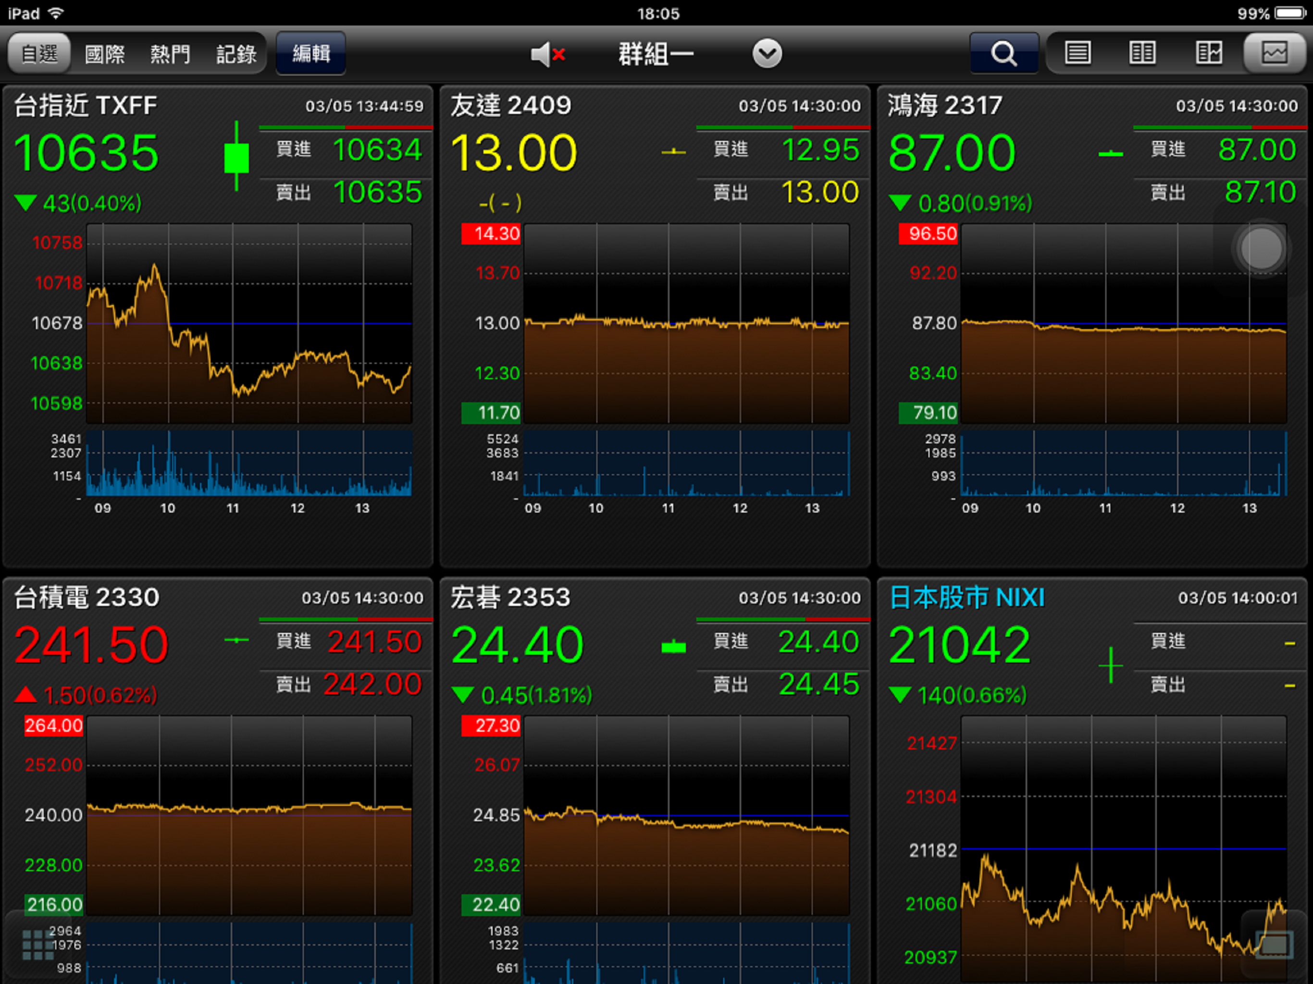Open the 台指近 TXFF price chart

pos(249,323)
